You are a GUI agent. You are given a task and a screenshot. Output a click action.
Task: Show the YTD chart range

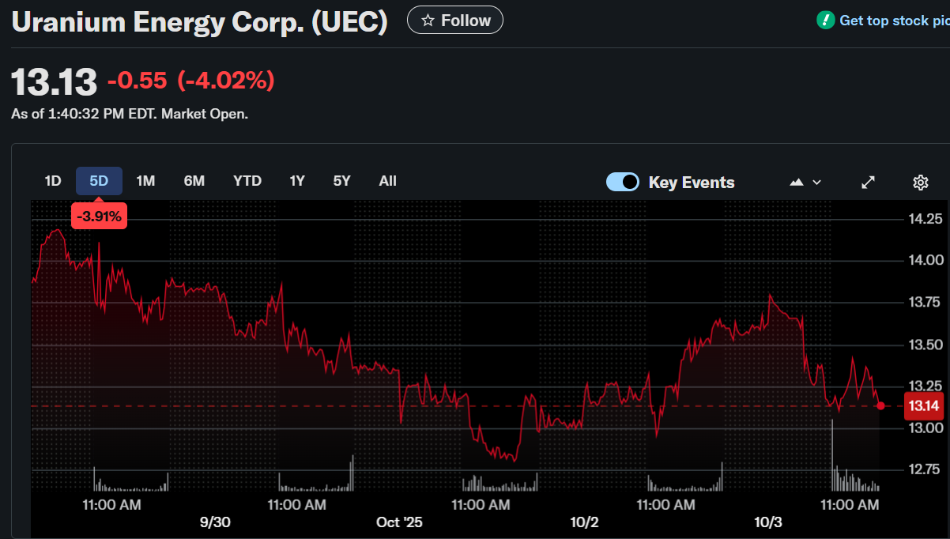pyautogui.click(x=247, y=181)
